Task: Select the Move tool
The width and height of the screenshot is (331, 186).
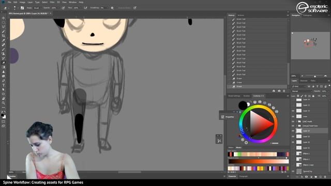Action: coord(4,18)
